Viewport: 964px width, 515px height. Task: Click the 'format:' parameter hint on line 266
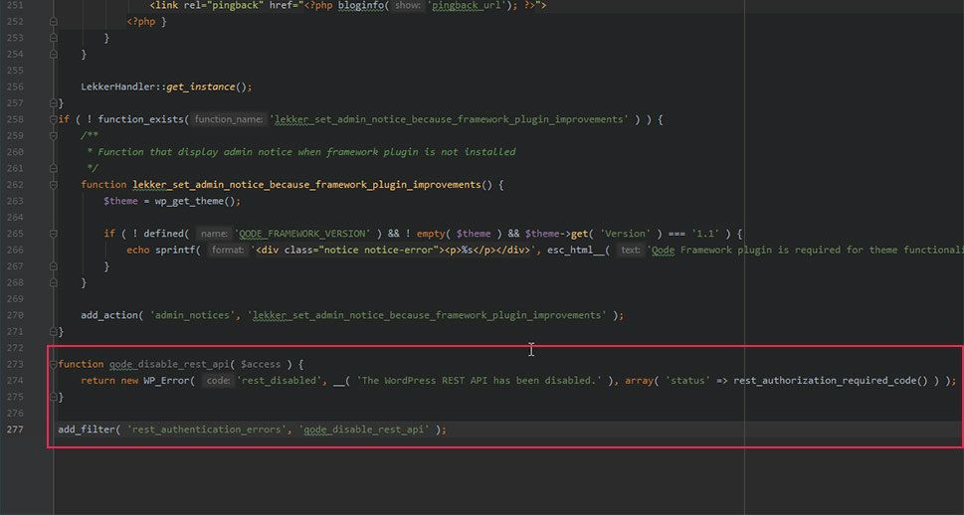228,250
